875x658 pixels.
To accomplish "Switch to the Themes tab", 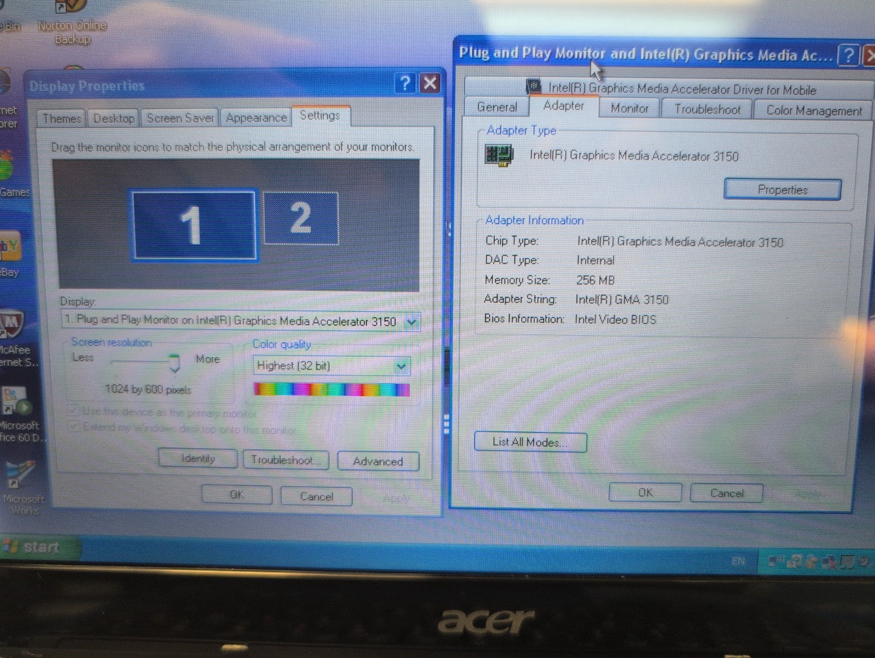I will (61, 118).
